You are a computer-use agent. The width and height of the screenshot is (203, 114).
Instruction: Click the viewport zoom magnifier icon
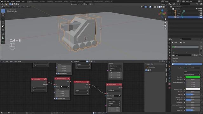[x=165, y=19]
